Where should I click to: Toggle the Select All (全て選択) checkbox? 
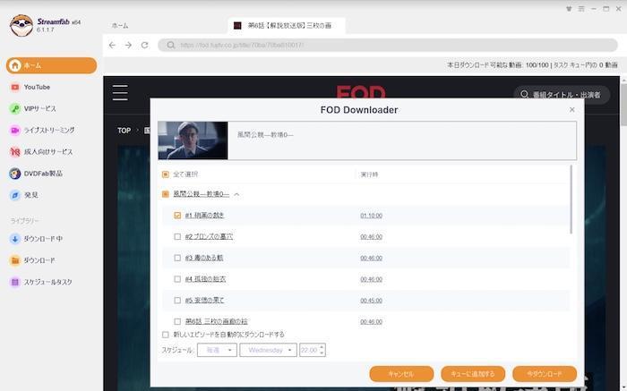tap(165, 174)
